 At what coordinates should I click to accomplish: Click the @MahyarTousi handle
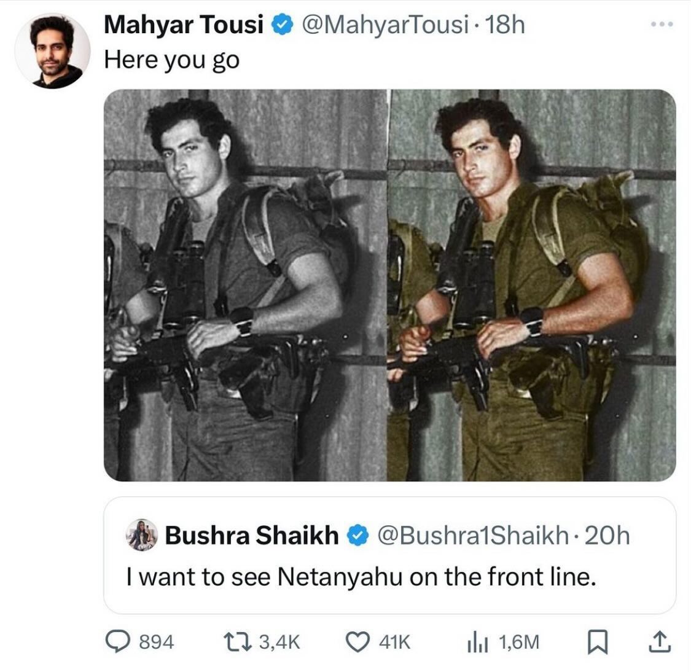385,25
